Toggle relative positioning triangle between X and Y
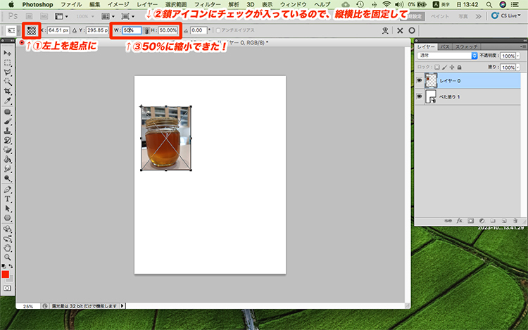Image resolution: width=528 pixels, height=330 pixels. coord(75,30)
